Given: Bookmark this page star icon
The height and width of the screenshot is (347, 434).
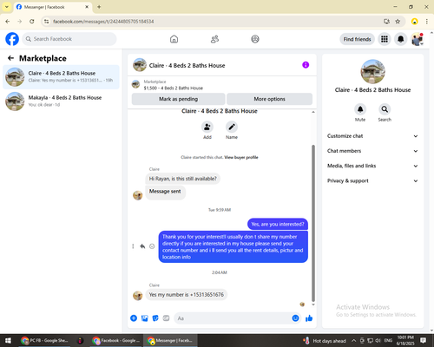Looking at the screenshot, I should 398,22.
